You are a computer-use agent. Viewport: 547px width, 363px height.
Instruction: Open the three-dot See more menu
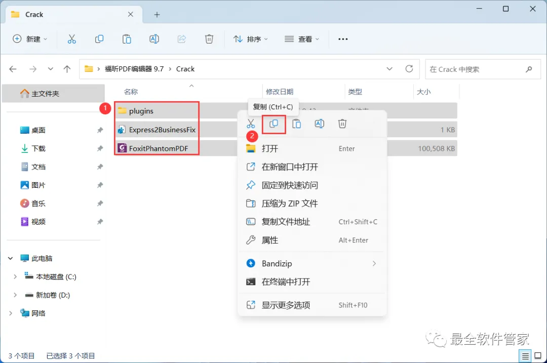343,39
